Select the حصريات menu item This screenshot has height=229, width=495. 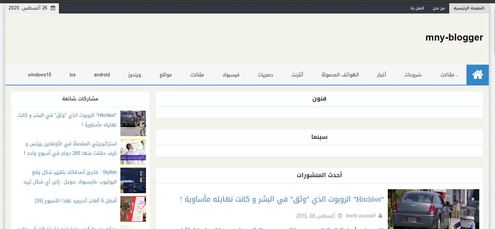[x=265, y=75]
